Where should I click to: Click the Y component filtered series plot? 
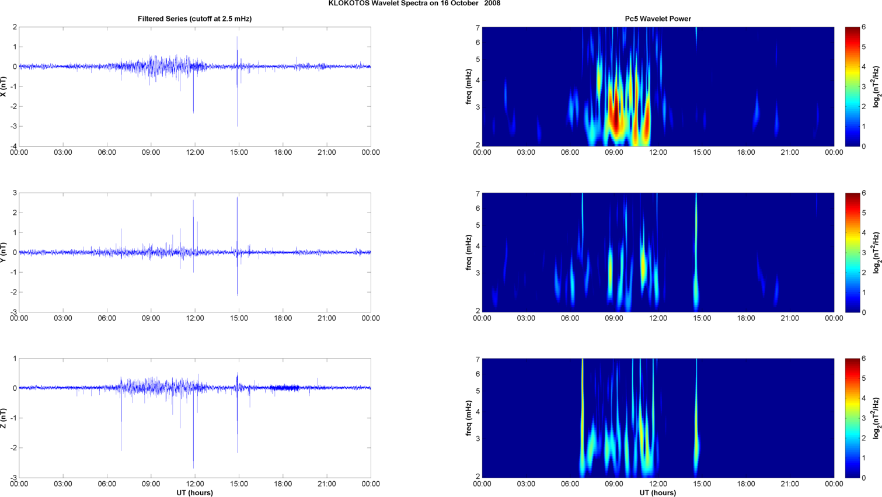[x=195, y=252]
